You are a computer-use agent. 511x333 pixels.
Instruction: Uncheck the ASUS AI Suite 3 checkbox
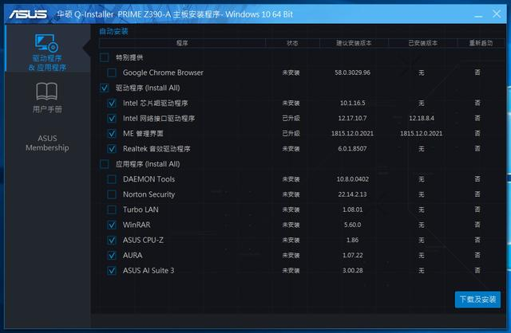pos(112,271)
